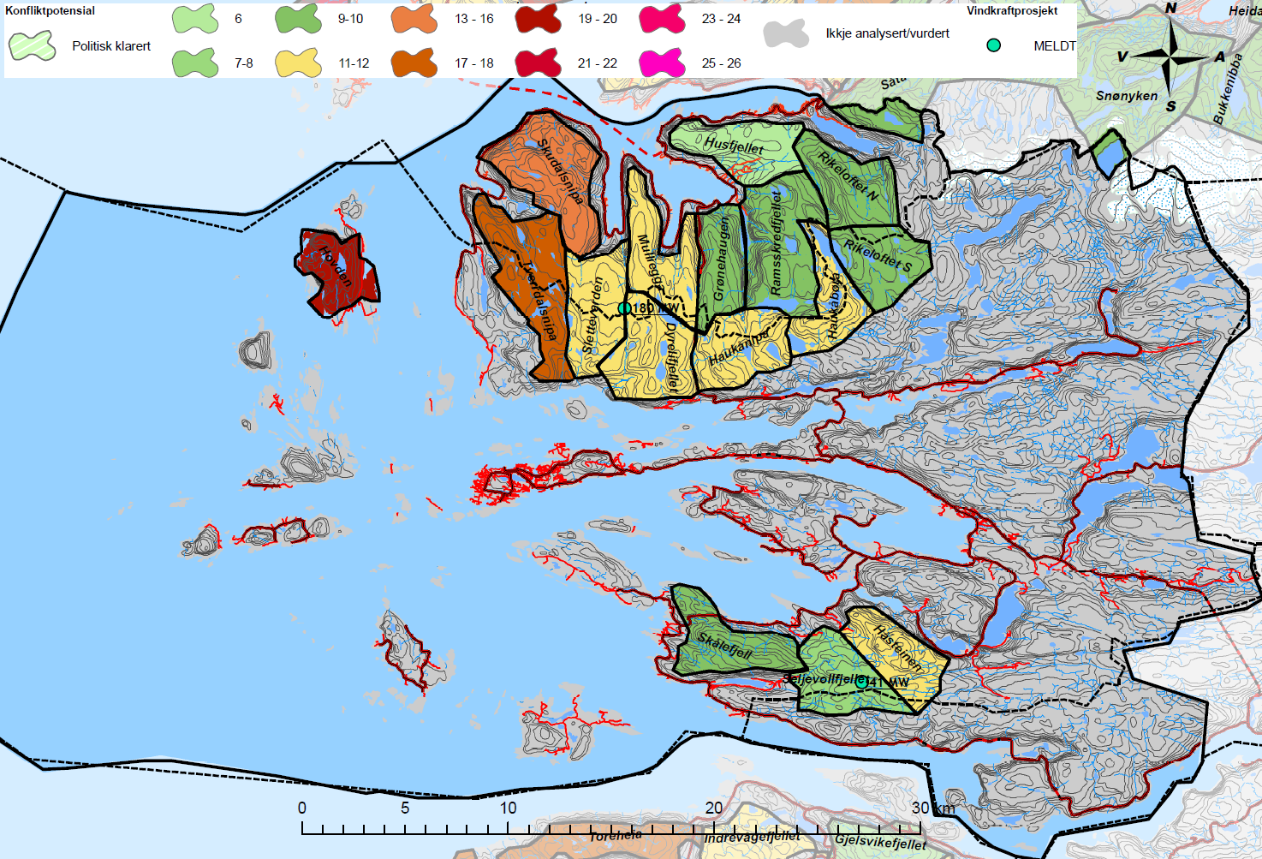Select the Hasteinen area label

898,648
